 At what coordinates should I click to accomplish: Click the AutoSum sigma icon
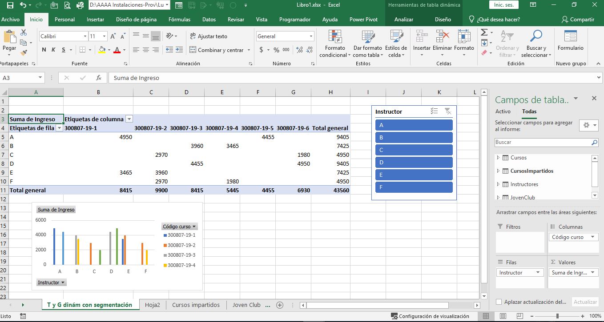coord(484,32)
